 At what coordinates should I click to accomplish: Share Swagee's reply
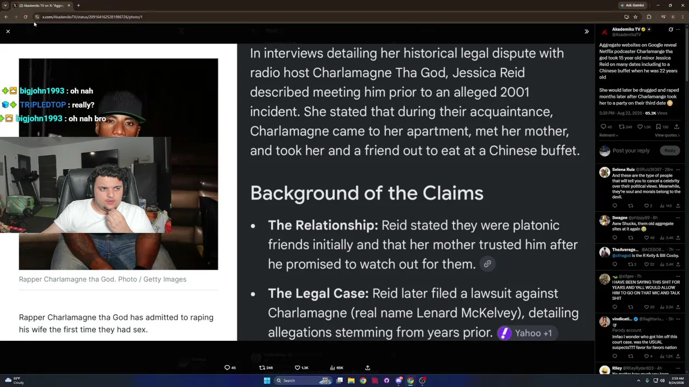pyautogui.click(x=678, y=238)
